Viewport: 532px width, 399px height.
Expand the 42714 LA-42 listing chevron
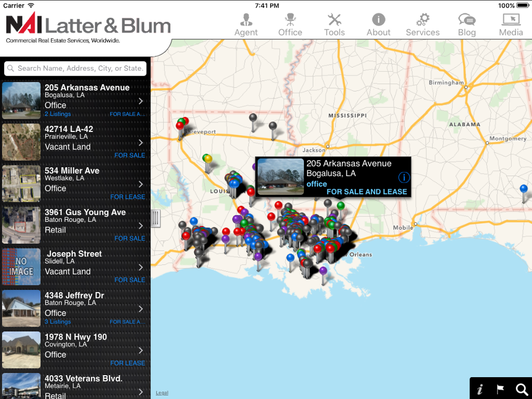(141, 143)
